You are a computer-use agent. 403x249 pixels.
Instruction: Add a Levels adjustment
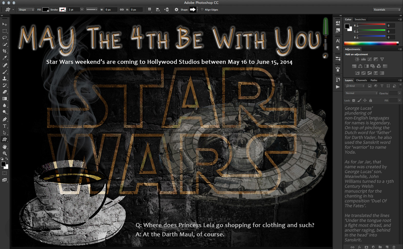[363, 59]
